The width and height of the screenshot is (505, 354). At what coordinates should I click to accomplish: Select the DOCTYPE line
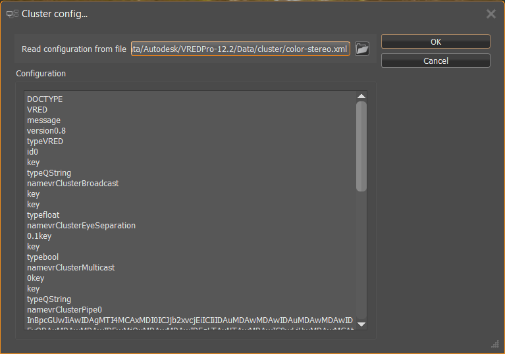coord(45,99)
